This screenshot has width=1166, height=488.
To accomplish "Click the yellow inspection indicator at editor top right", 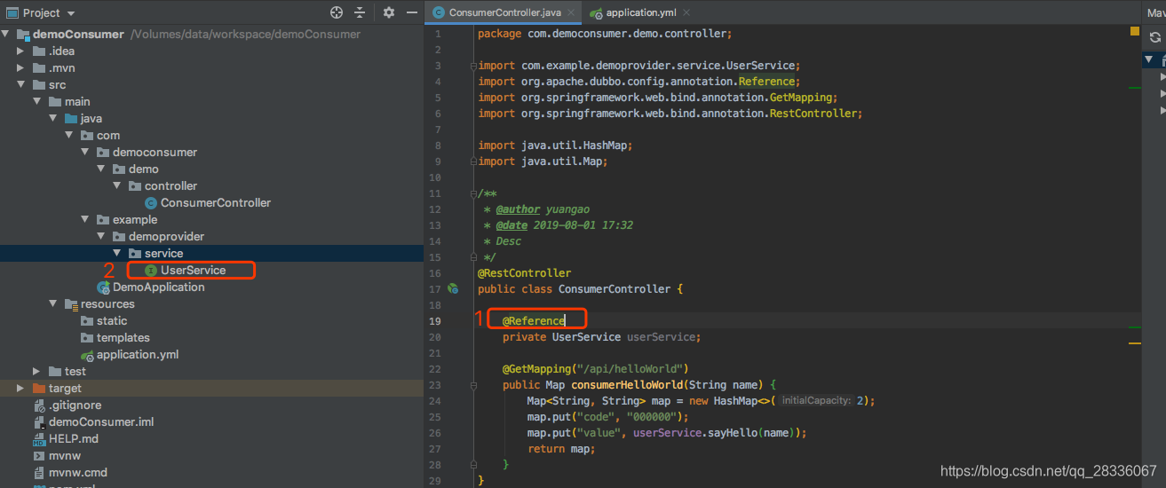I will coord(1134,31).
